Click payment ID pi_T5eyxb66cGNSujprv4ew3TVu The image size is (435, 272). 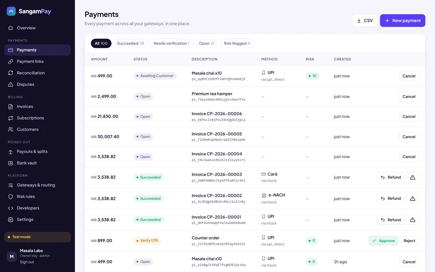[x=219, y=100]
